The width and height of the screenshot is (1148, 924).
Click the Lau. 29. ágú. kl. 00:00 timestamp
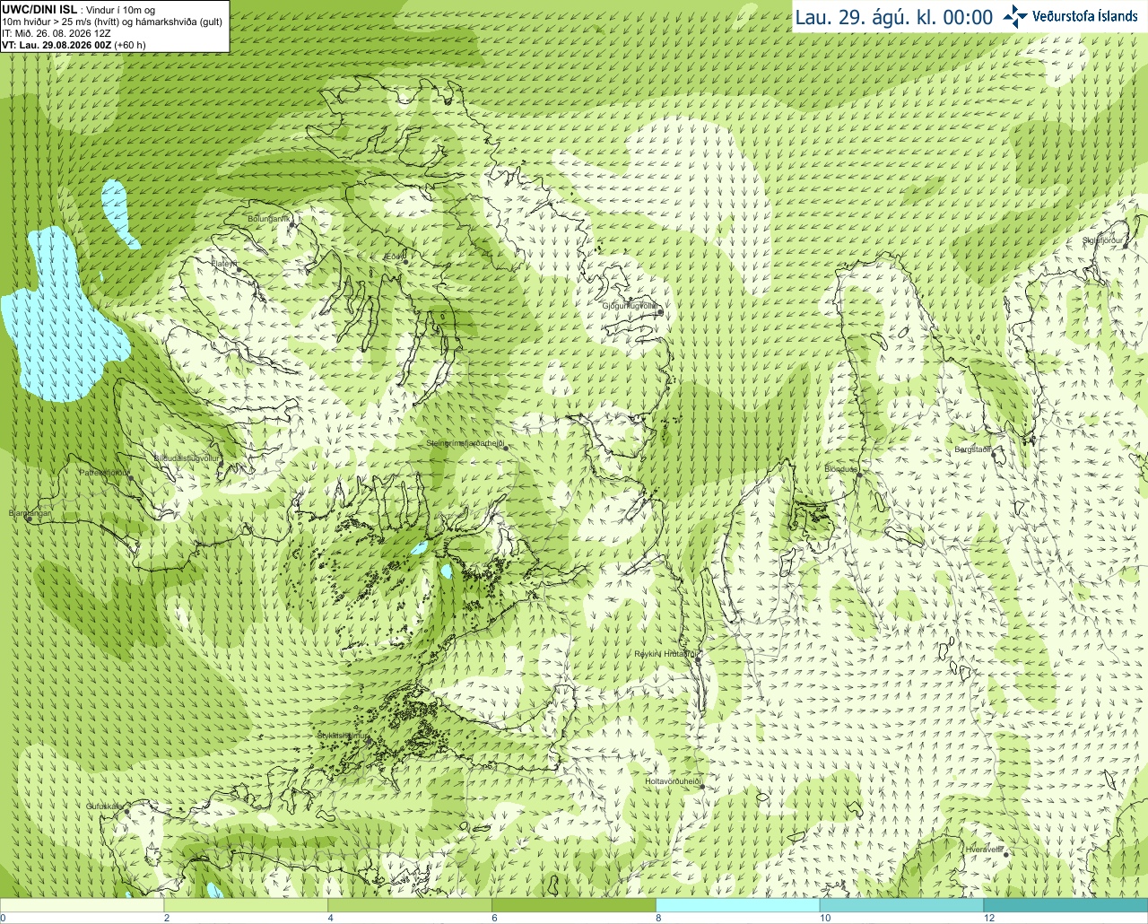[894, 17]
